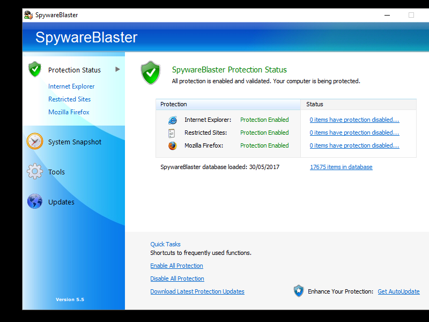
Task: Click the SpywareBlaster title bar app icon
Action: pyautogui.click(x=28, y=15)
